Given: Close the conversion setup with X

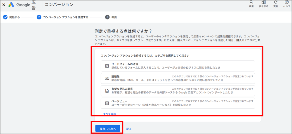Looking at the screenshot, I should click(x=4, y=5).
